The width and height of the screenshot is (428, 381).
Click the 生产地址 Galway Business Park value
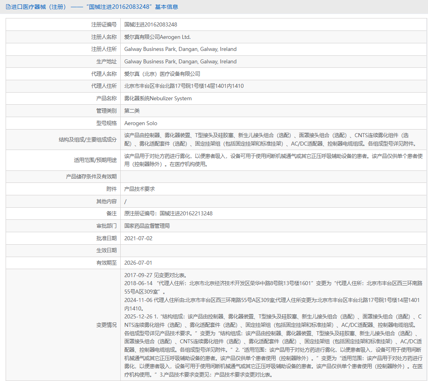[181, 62]
